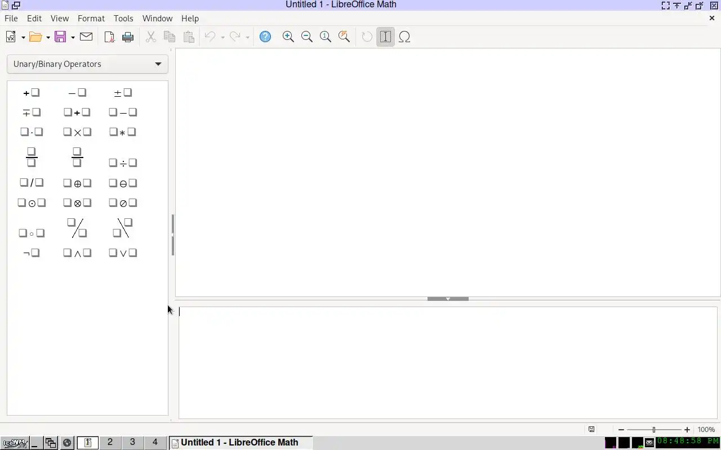The width and height of the screenshot is (721, 450).
Task: Click the Print icon
Action: point(128,37)
